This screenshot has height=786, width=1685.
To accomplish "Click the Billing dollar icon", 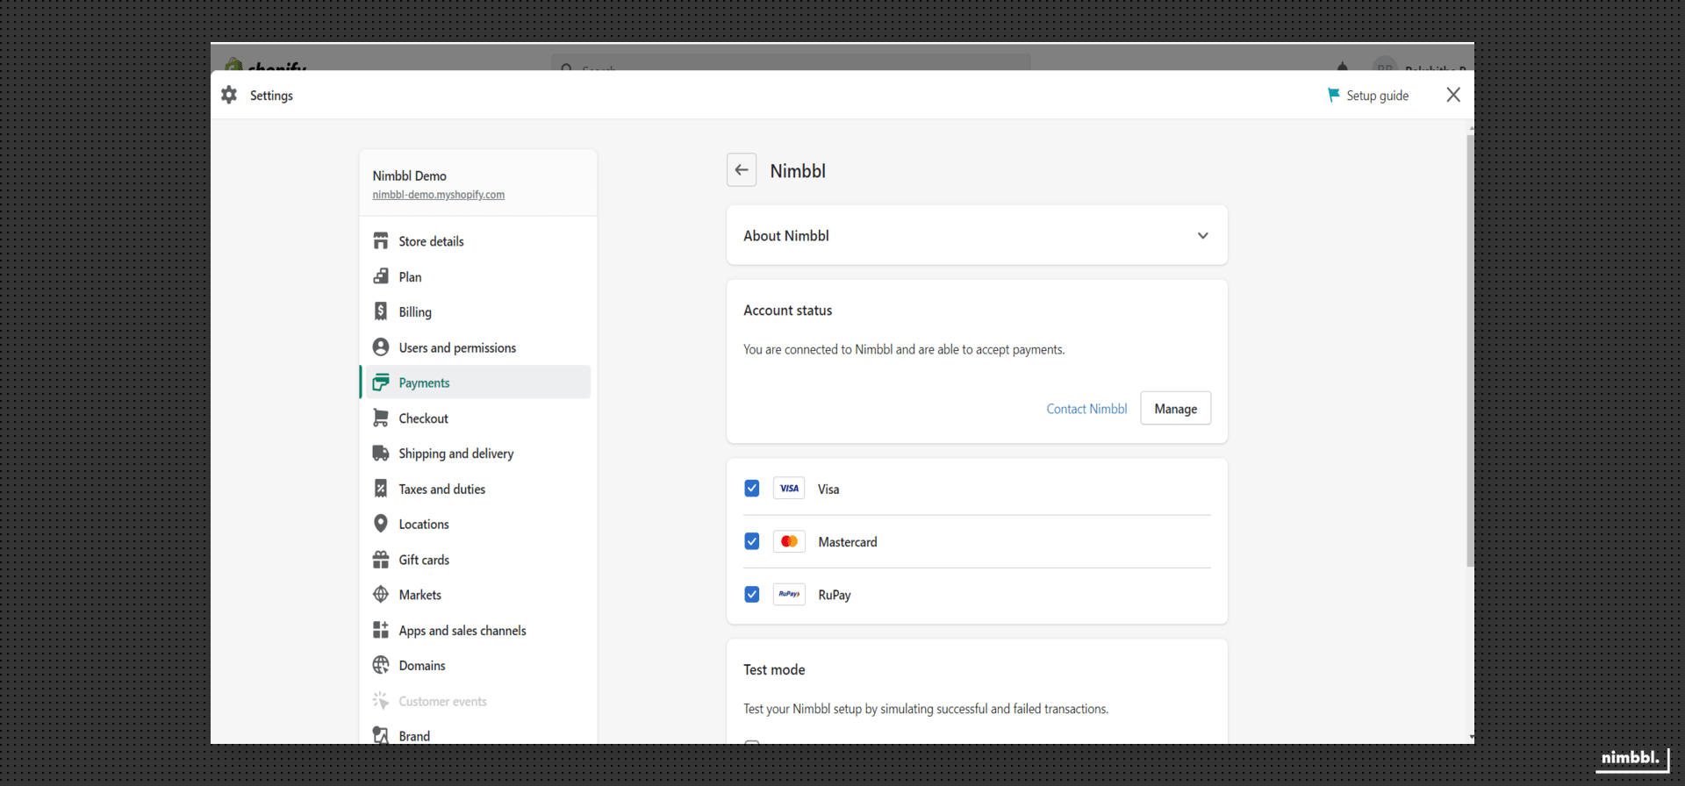I will pos(381,311).
